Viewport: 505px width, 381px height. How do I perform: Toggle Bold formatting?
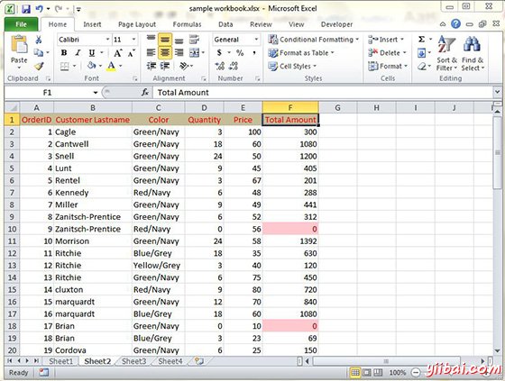64,53
